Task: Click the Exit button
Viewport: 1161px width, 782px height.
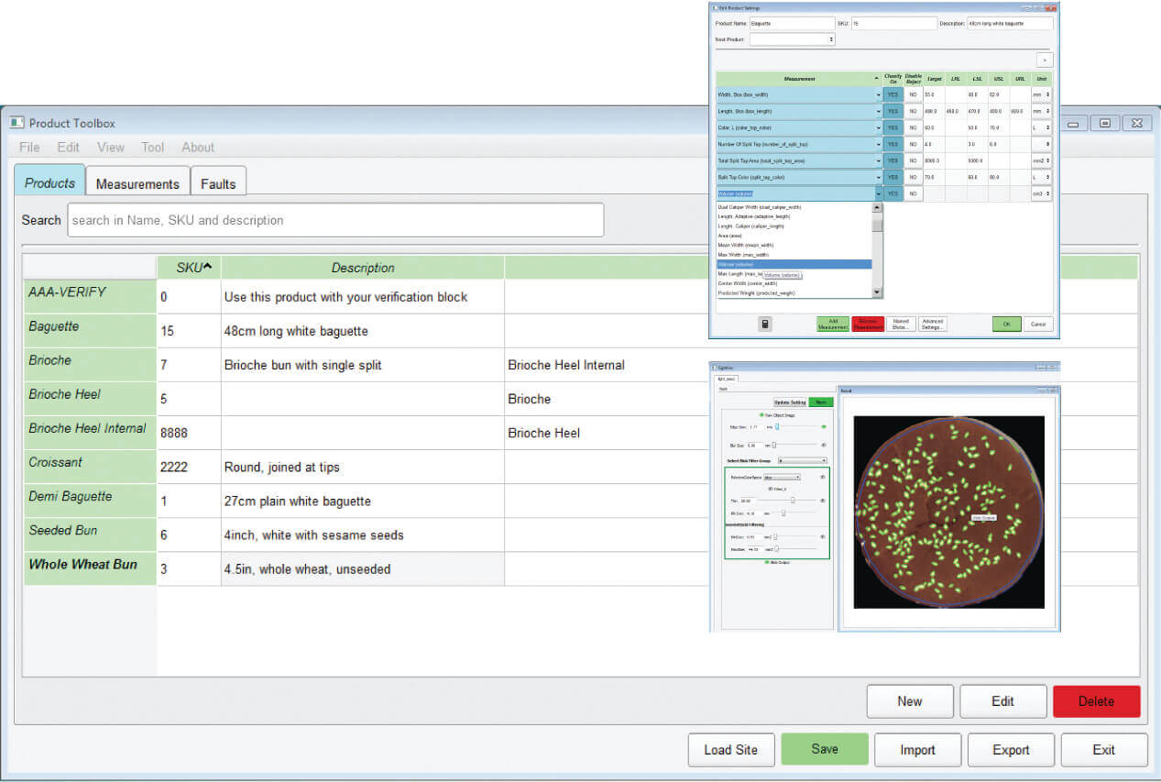Action: tap(1104, 750)
